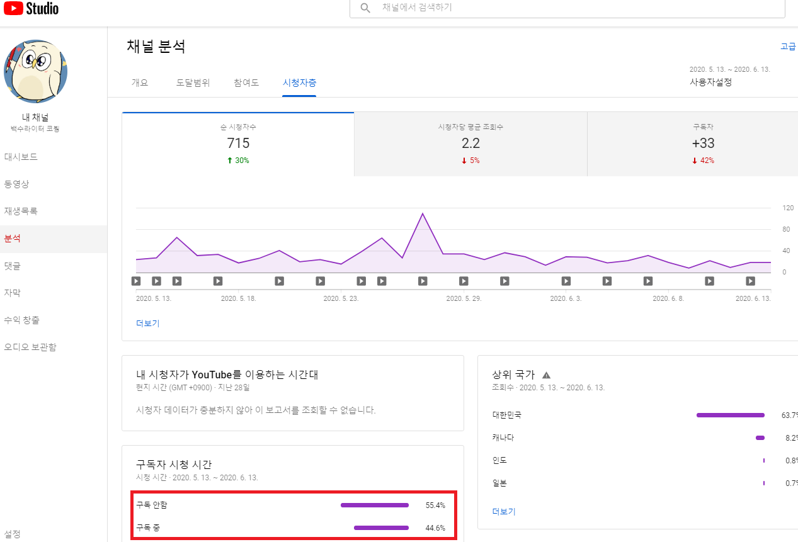Switch to the 개요 analytics tab
The height and width of the screenshot is (542, 798).
140,82
